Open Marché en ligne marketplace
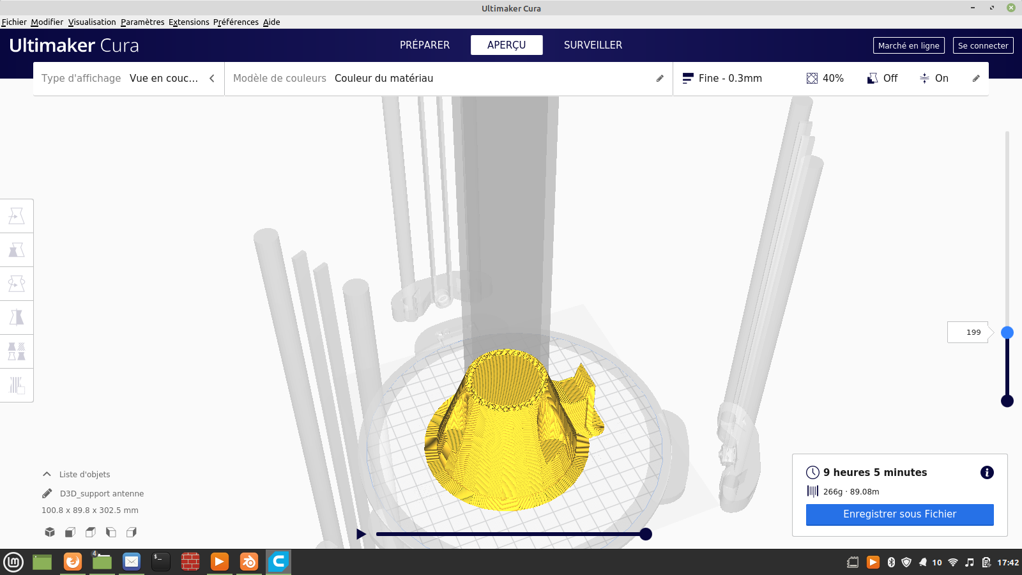 (908, 45)
